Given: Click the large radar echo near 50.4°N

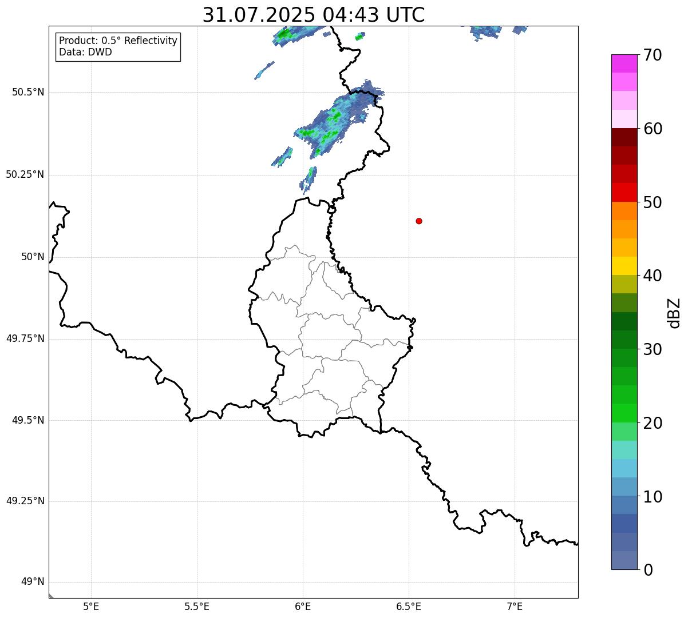Looking at the screenshot, I should pos(338,120).
